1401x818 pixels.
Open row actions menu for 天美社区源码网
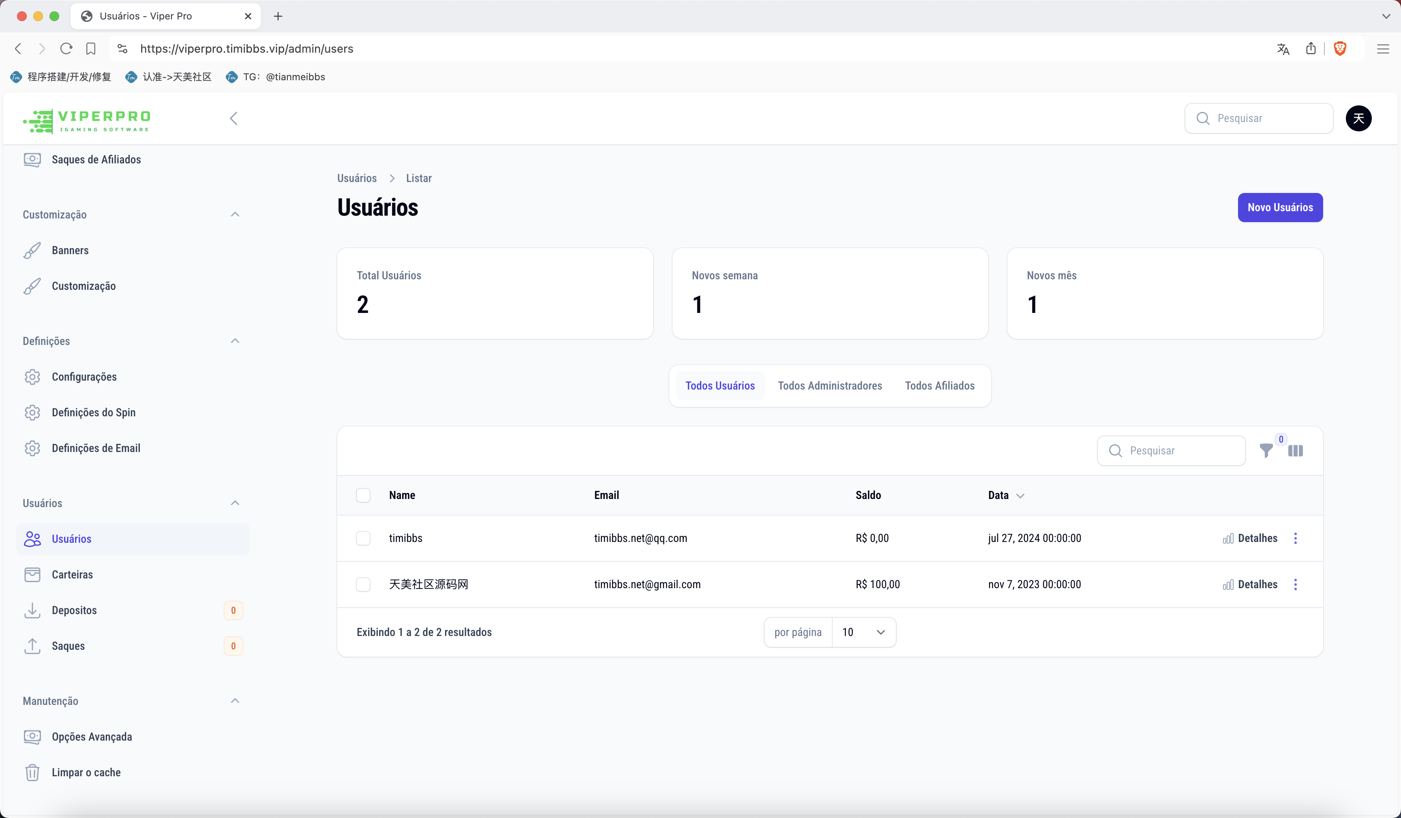[x=1295, y=585]
